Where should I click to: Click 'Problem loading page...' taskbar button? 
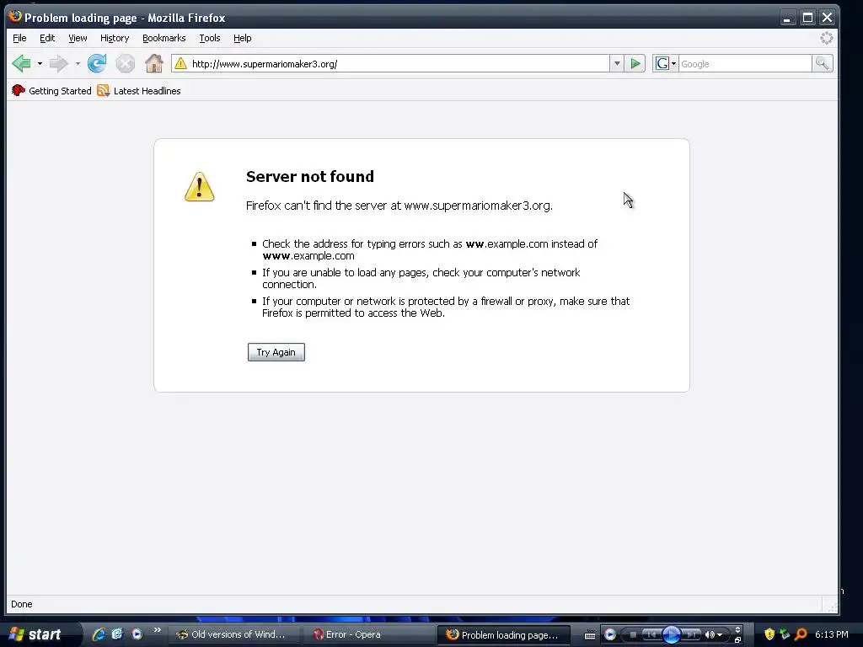[x=504, y=635]
